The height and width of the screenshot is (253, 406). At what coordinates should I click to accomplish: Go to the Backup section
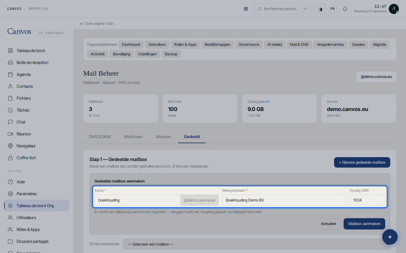pos(171,54)
